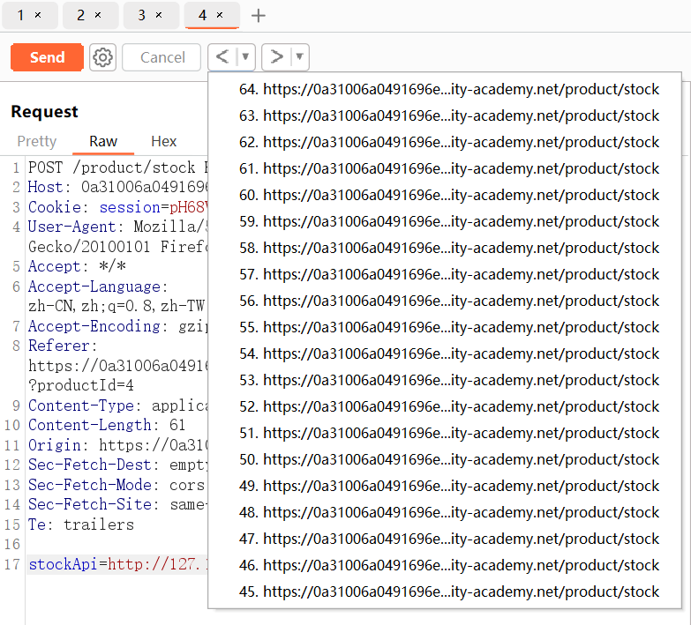Switch to Repeater tab 3
This screenshot has width=691, height=625.
pos(141,15)
